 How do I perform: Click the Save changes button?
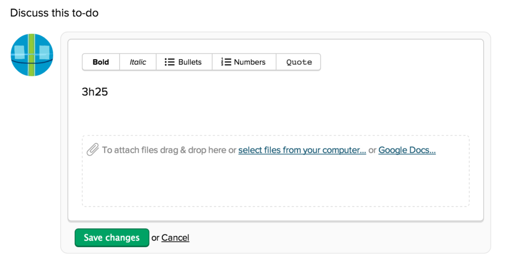112,238
